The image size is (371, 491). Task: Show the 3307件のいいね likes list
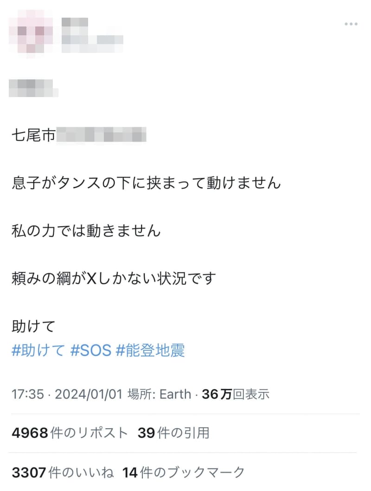point(63,472)
